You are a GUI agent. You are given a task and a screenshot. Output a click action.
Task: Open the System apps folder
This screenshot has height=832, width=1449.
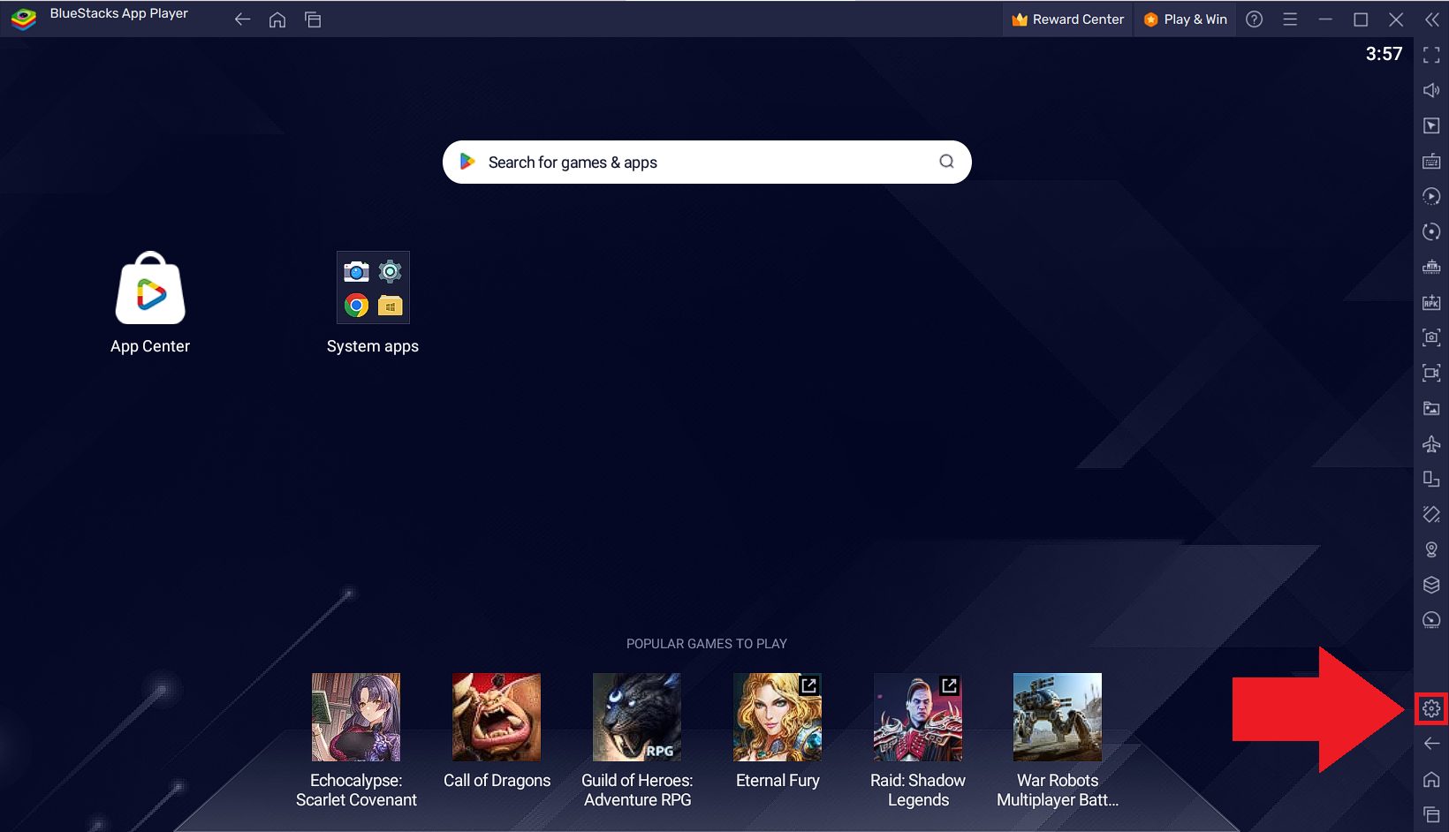pos(373,288)
